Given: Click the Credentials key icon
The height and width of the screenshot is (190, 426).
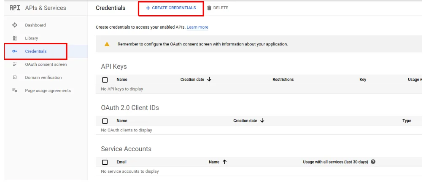Looking at the screenshot, I should (15, 51).
